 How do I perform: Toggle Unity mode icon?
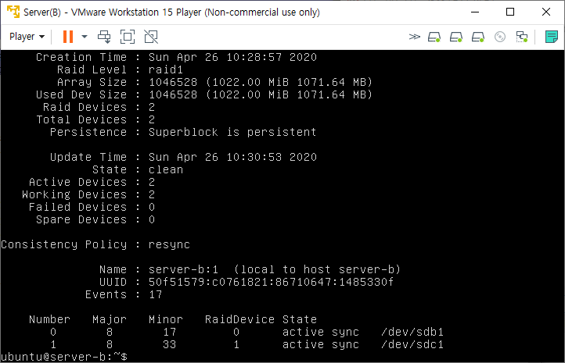pos(151,37)
